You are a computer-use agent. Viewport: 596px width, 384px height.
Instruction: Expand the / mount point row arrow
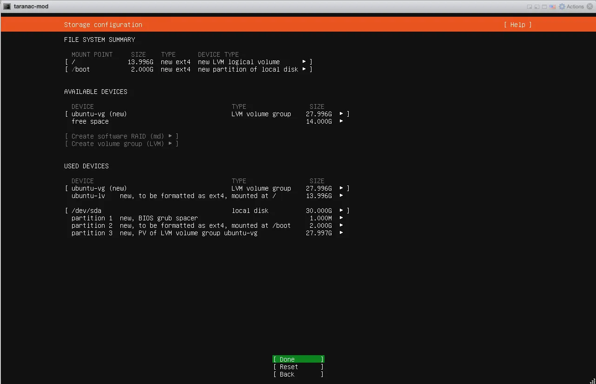pos(304,62)
